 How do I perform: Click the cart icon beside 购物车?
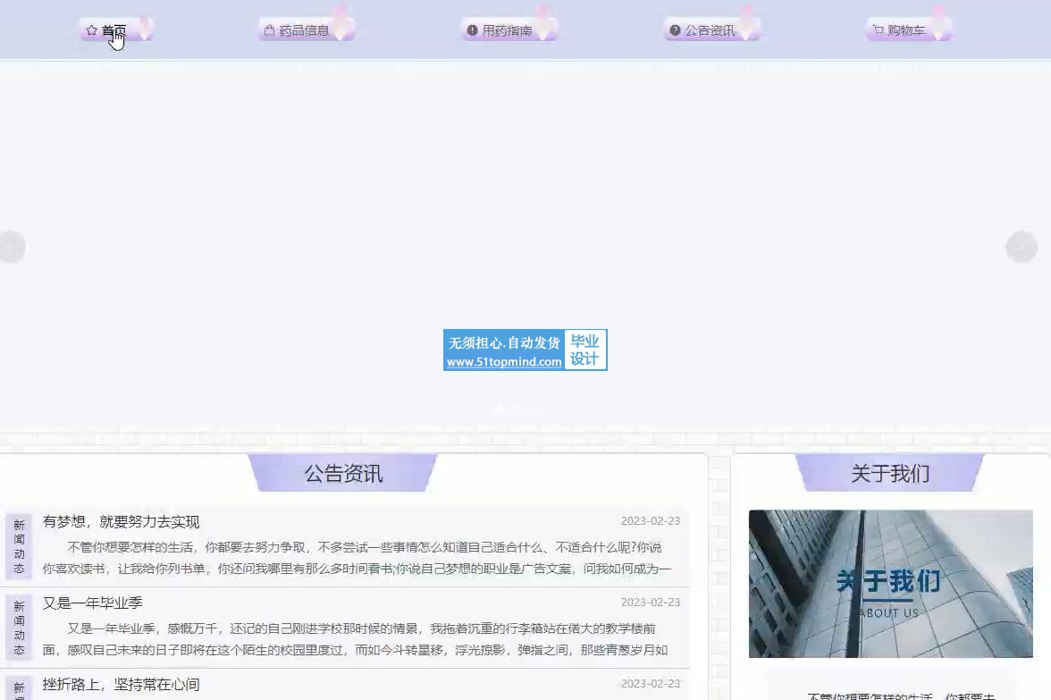point(878,30)
